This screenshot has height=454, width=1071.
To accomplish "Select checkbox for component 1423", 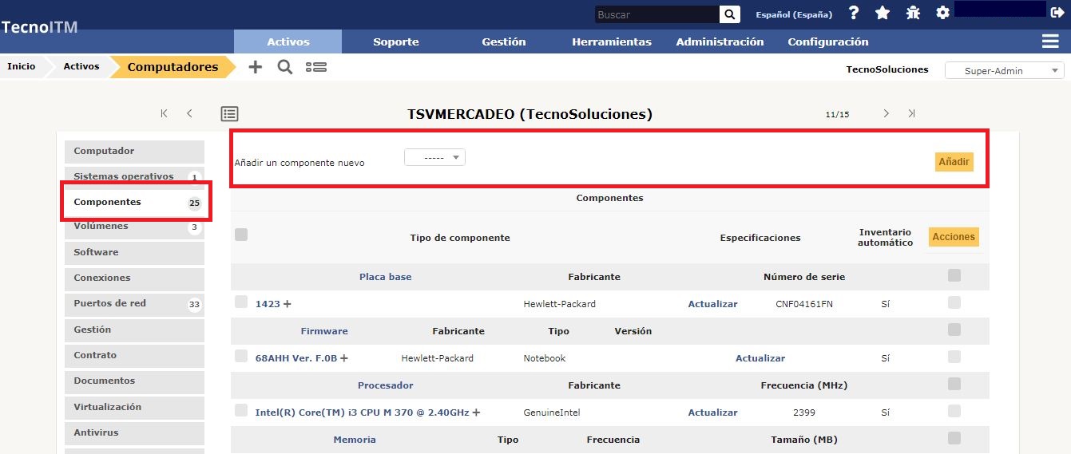I will pyautogui.click(x=241, y=302).
